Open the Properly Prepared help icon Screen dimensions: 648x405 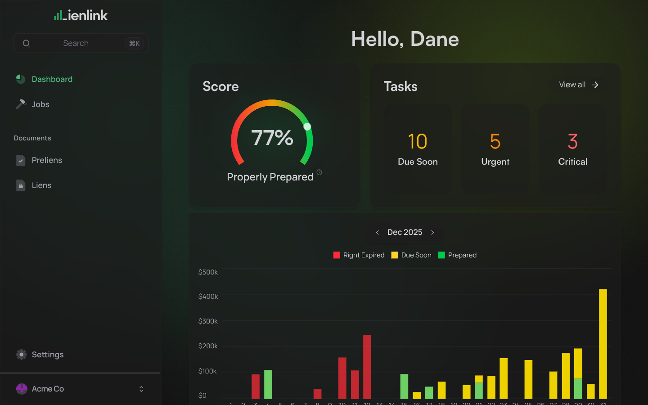point(319,172)
